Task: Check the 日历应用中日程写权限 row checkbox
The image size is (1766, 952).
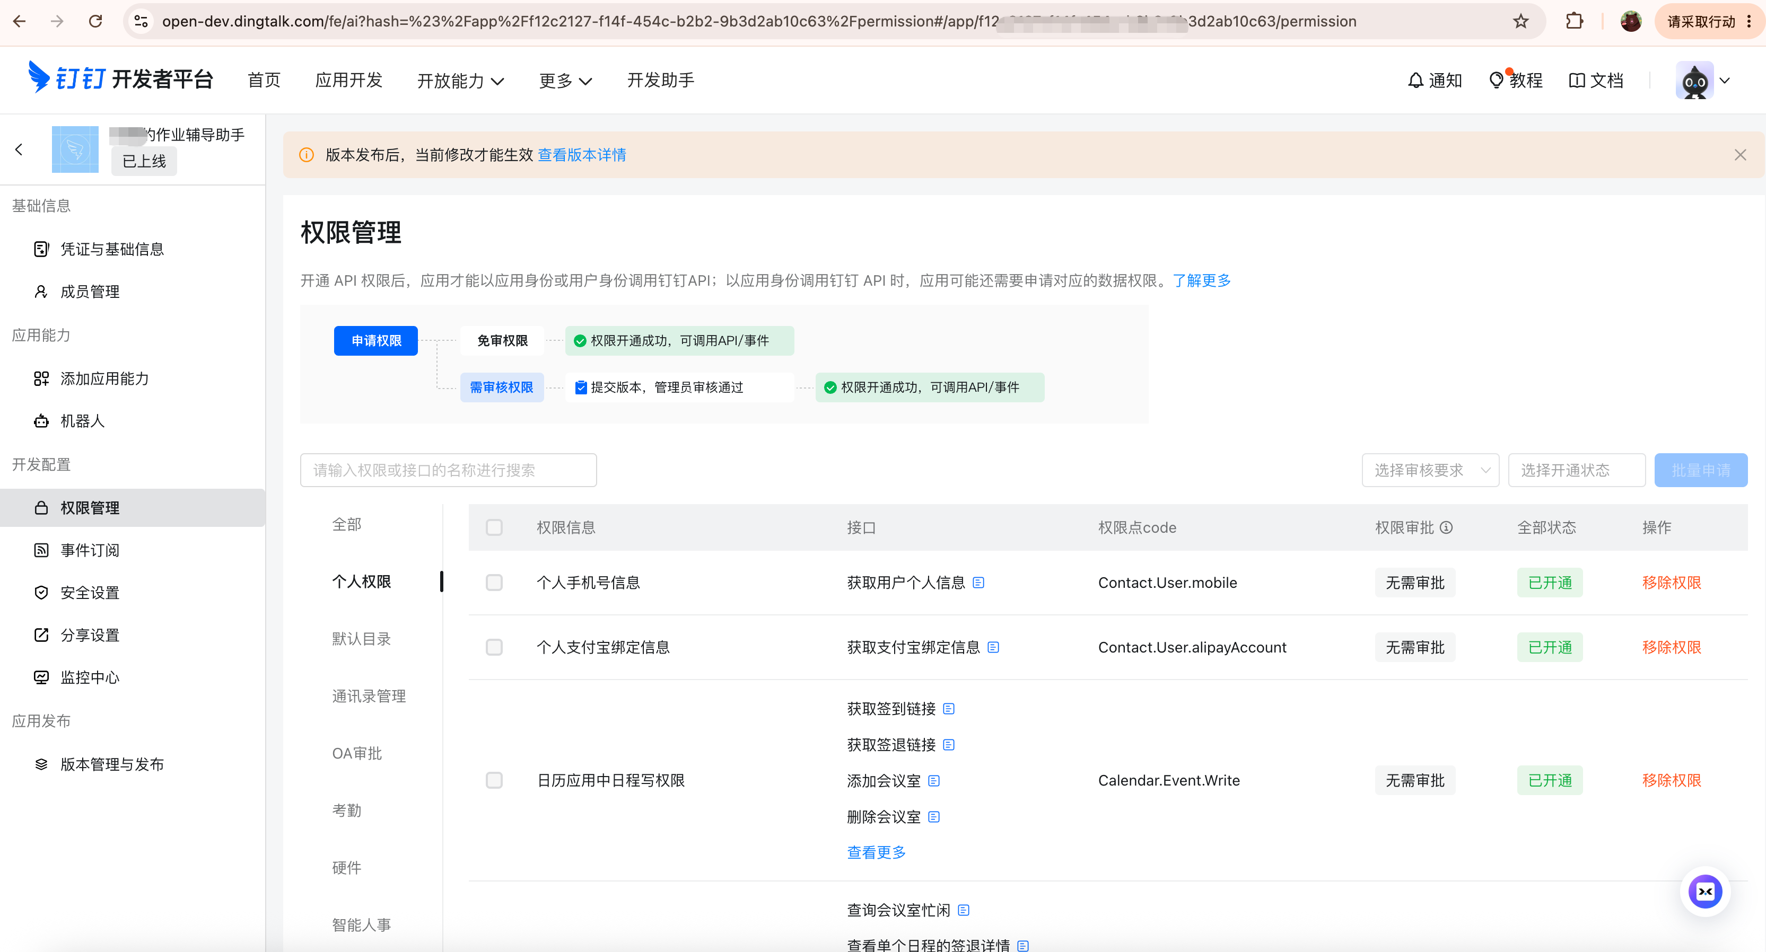Action: pos(494,780)
